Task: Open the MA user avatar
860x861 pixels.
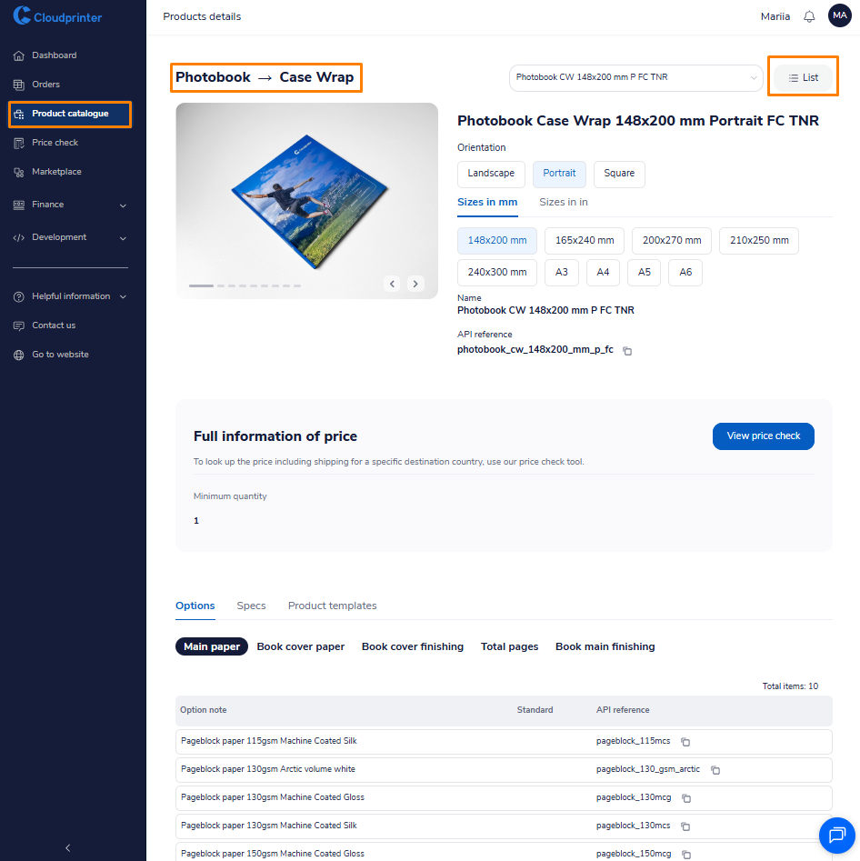Action: (839, 15)
